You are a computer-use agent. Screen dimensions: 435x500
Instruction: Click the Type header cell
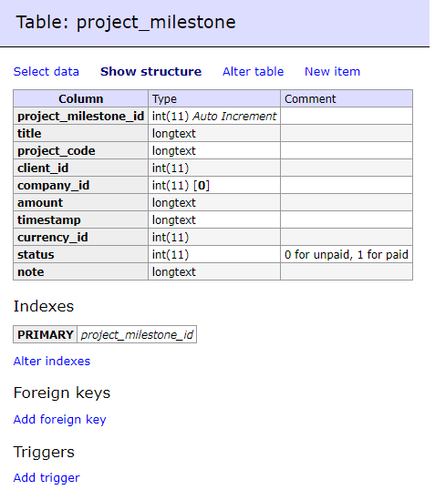point(214,99)
